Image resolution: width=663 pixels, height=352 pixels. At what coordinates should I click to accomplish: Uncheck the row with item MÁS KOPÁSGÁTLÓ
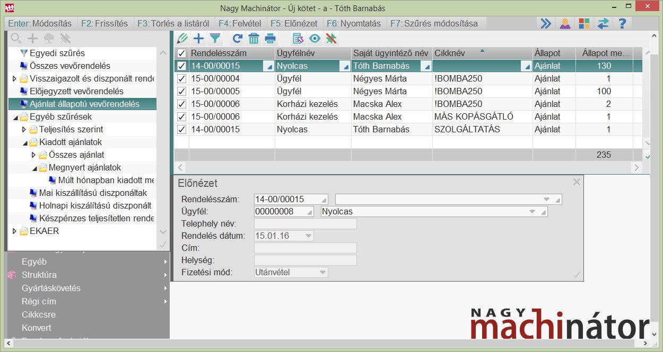pyautogui.click(x=181, y=117)
